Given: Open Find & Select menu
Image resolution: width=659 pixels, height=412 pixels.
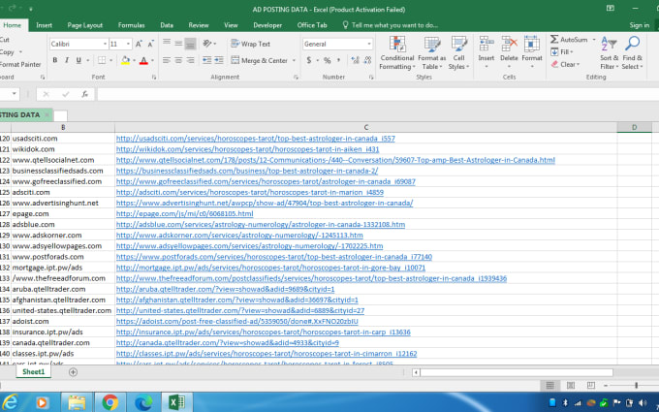Looking at the screenshot, I should [x=633, y=53].
